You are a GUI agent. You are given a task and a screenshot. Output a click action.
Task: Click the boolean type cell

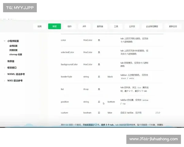[x=87, y=113]
